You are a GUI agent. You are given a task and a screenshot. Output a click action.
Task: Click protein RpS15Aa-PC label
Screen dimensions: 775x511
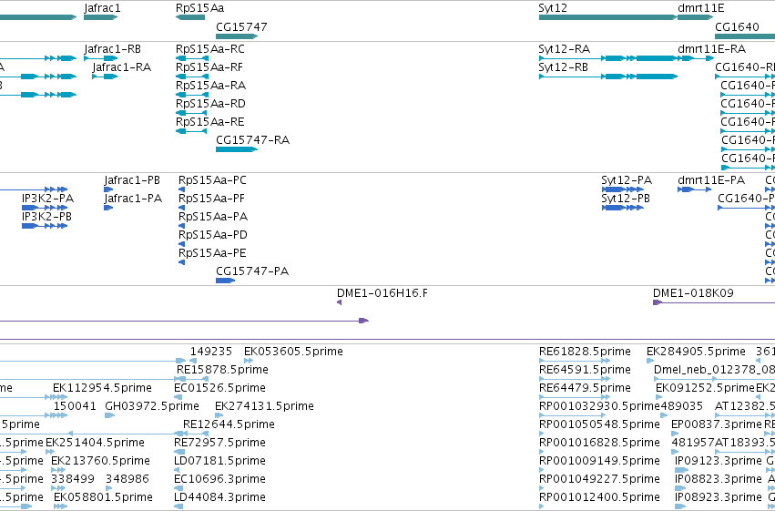pyautogui.click(x=212, y=179)
